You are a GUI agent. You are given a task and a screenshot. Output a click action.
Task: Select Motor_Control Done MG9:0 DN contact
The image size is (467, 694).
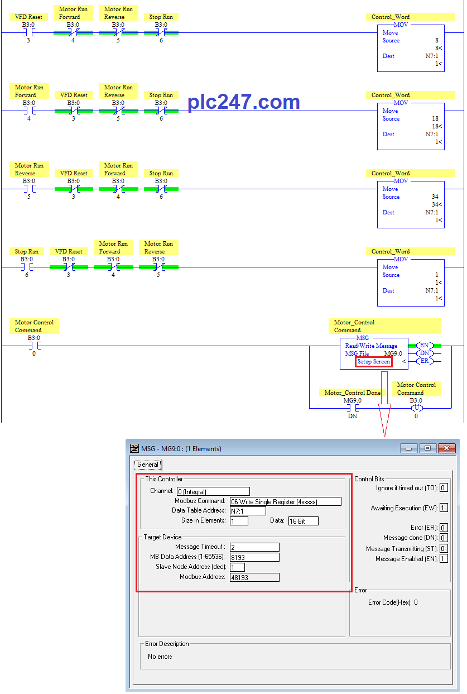(353, 408)
